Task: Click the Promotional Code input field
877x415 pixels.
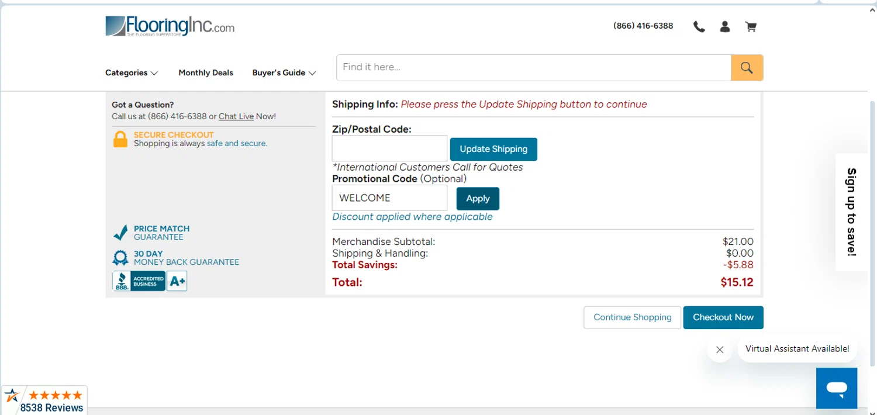Action: (389, 198)
